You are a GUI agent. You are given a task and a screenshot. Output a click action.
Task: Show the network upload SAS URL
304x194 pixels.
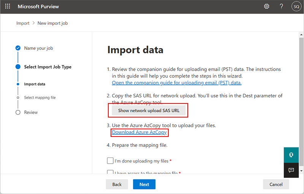(149, 110)
